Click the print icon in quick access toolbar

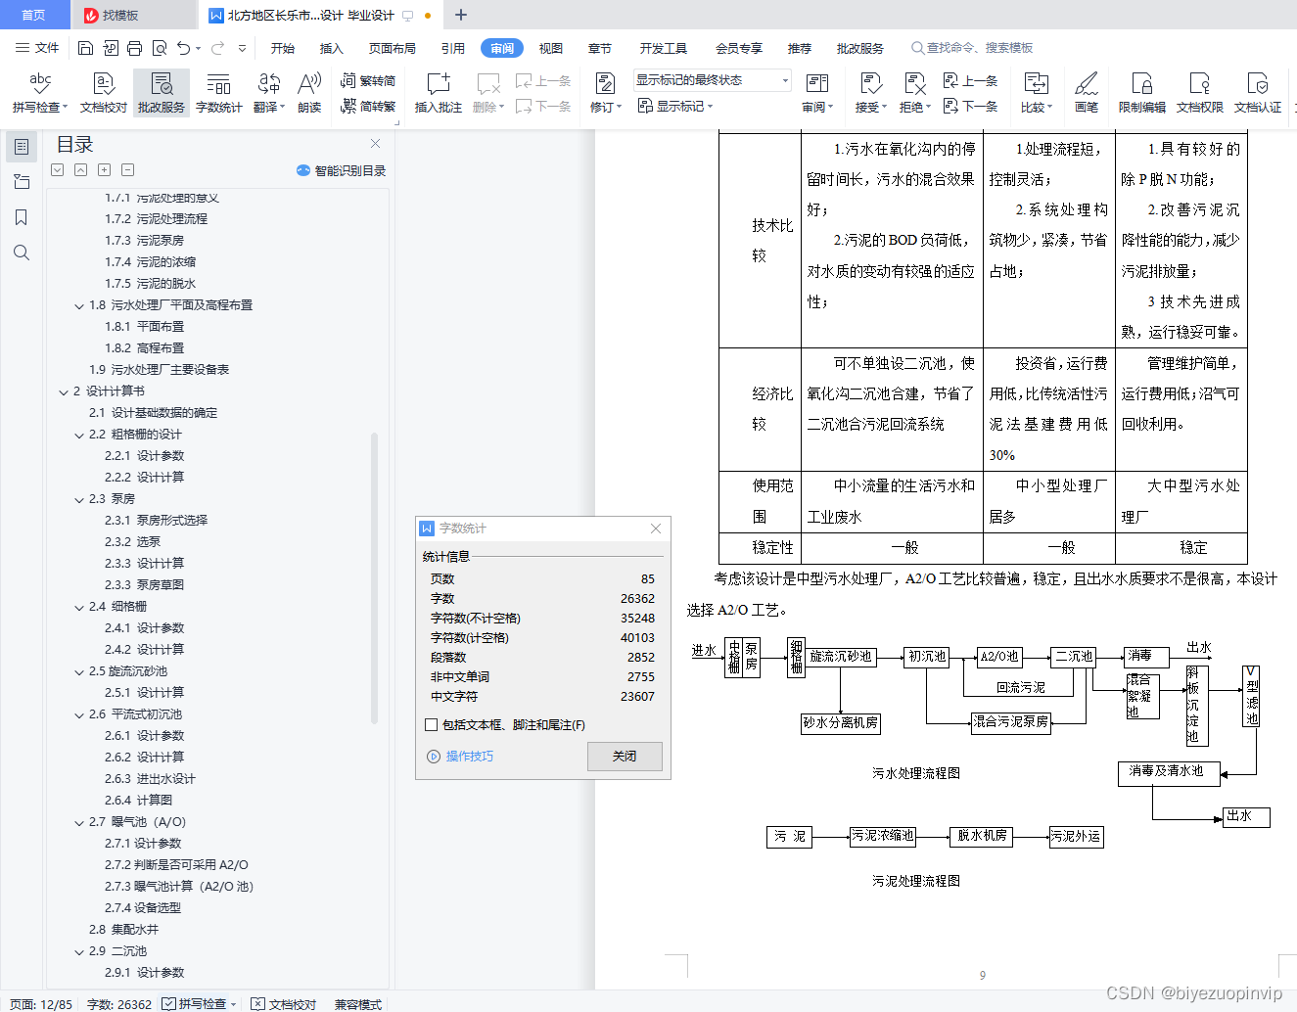[135, 48]
